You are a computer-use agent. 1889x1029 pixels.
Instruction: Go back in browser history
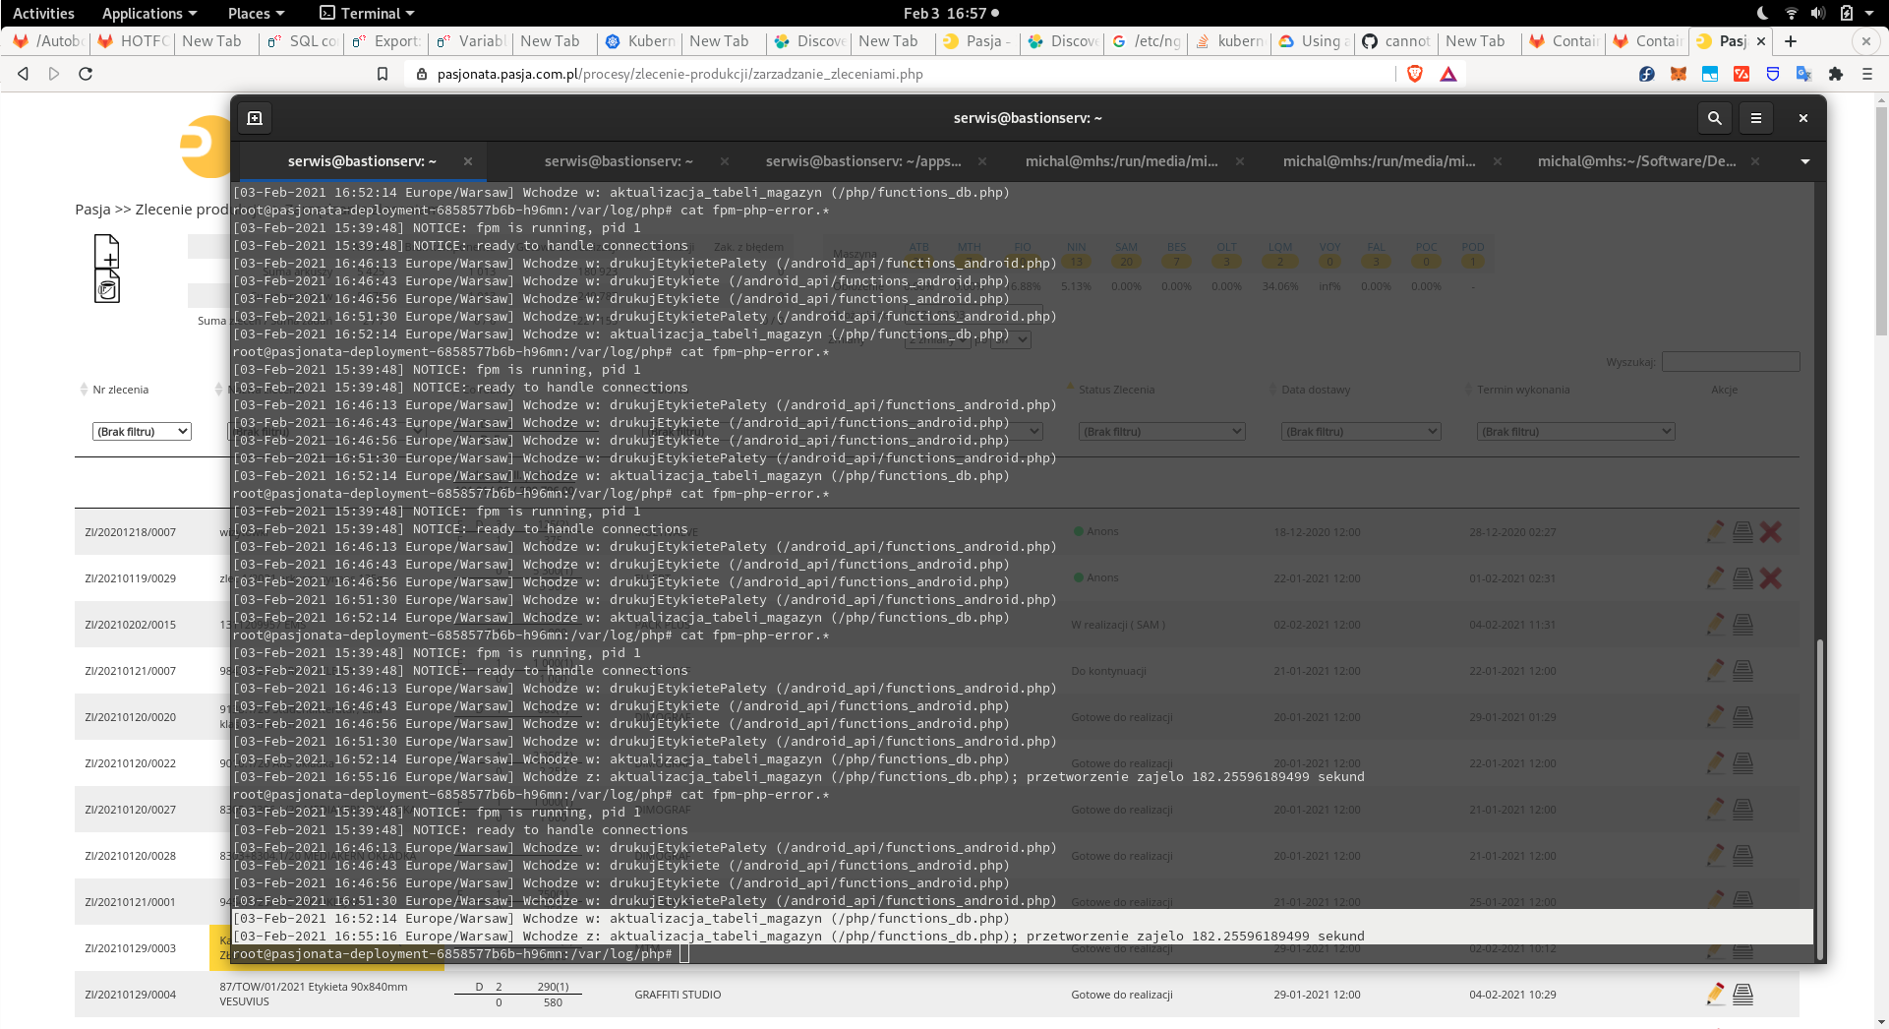point(23,74)
